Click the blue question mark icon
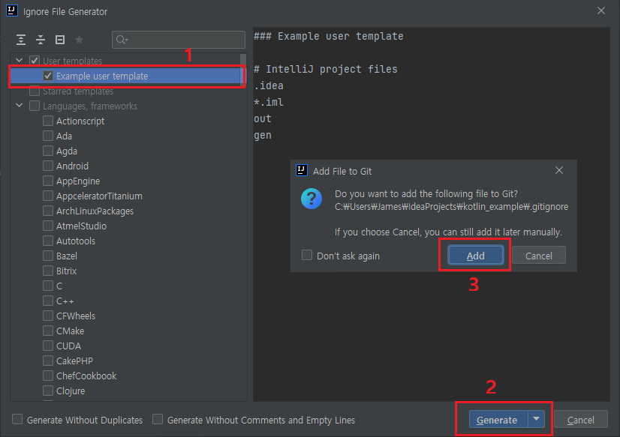The image size is (620, 437). pyautogui.click(x=312, y=199)
